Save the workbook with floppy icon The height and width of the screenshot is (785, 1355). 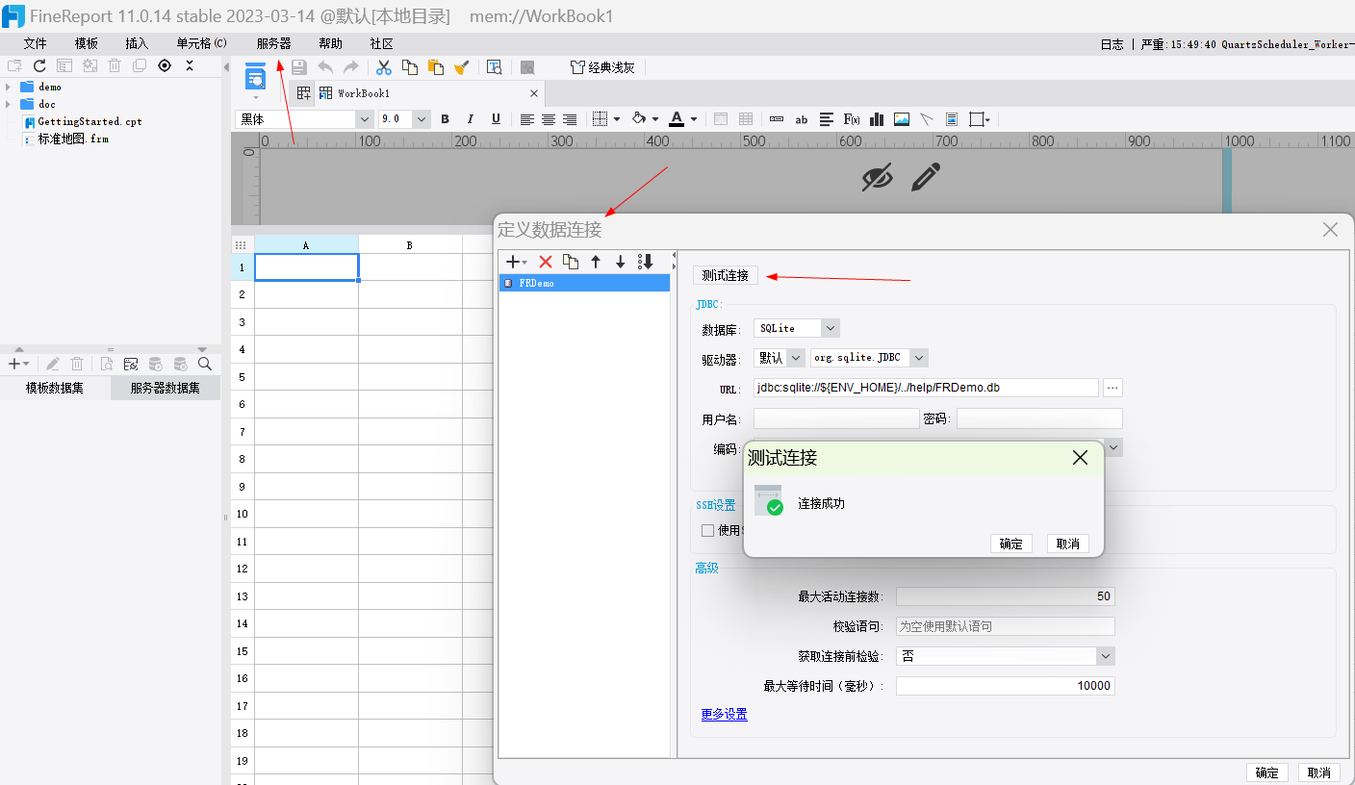[299, 67]
